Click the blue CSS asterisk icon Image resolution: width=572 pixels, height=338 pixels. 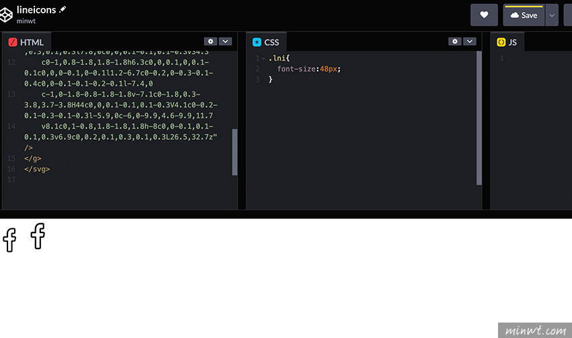tap(257, 42)
